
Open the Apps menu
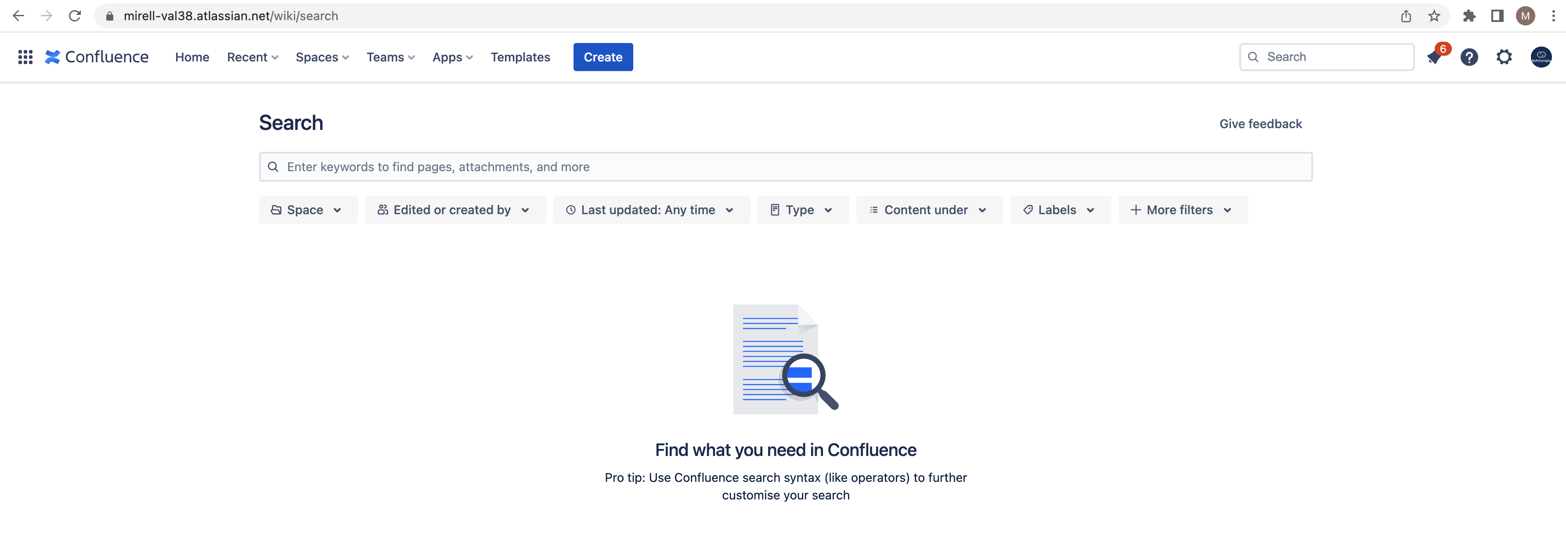tap(452, 57)
